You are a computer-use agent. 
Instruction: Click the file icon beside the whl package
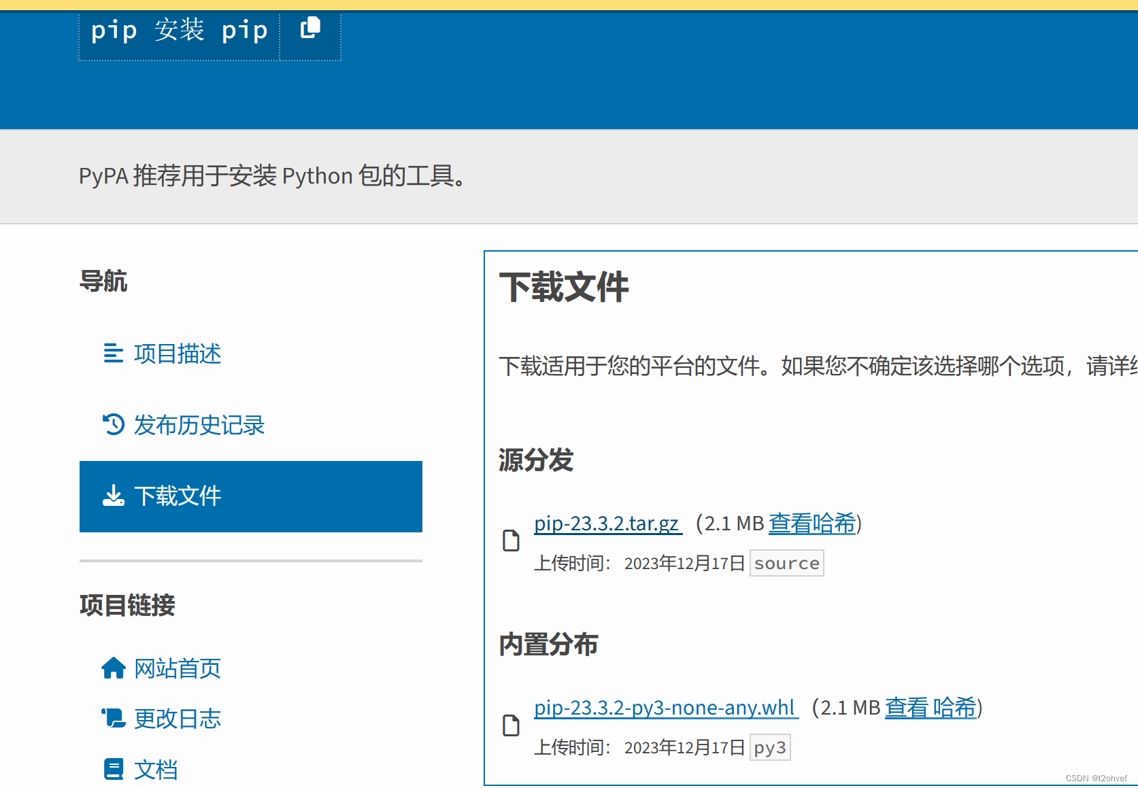click(511, 725)
